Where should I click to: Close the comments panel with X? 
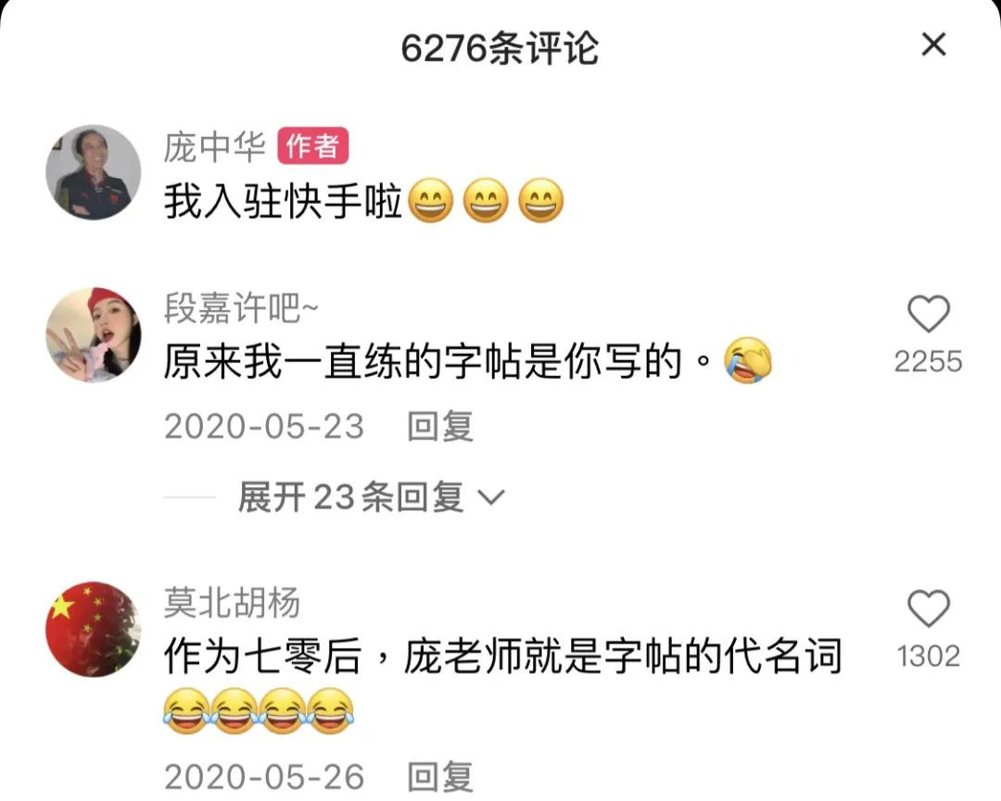933,44
